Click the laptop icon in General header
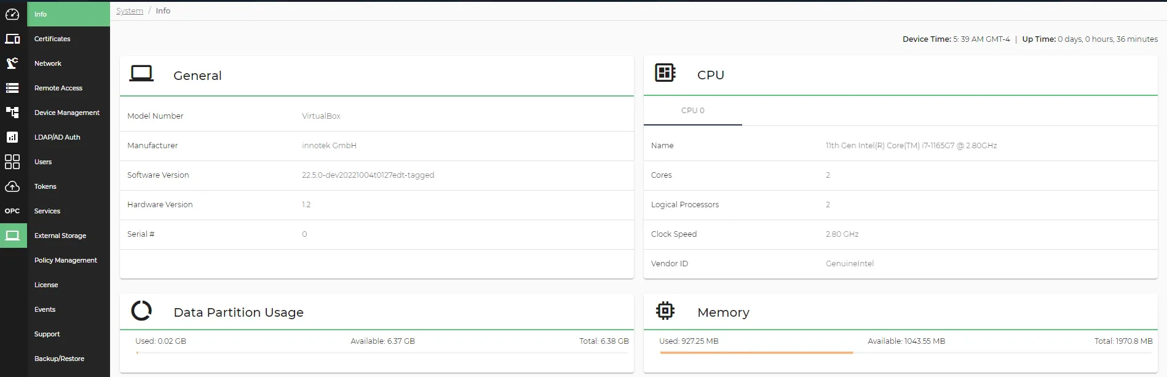This screenshot has width=1167, height=377. coord(141,74)
